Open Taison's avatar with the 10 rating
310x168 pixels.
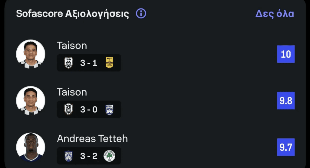point(31,54)
